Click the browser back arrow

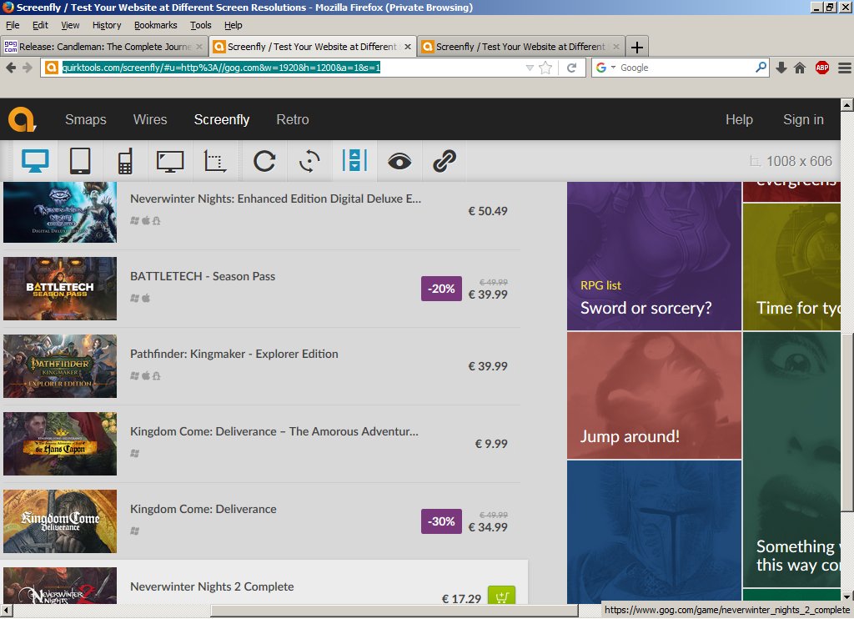[x=11, y=68]
